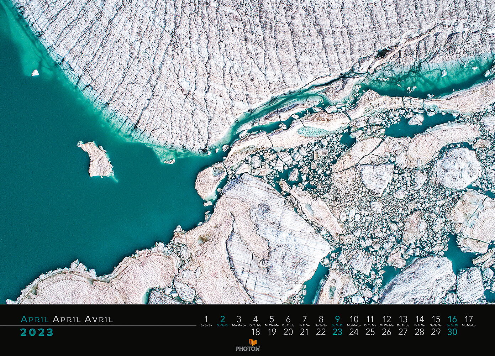Screen dimensions: 495x356
Task: Click the orange PHOTON logo icon
Action: (253, 342)
